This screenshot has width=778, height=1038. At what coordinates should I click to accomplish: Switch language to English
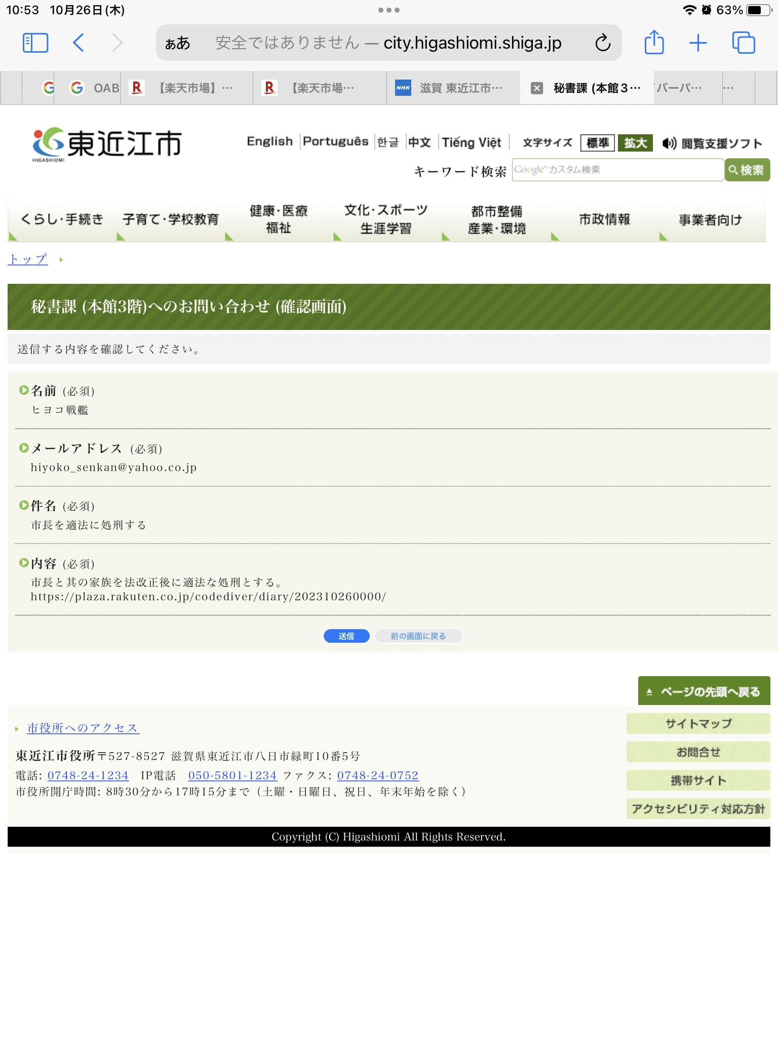[x=269, y=141]
